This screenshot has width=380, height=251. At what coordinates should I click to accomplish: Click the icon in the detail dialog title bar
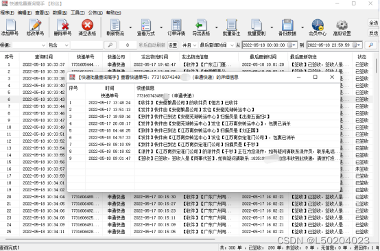click(72, 77)
